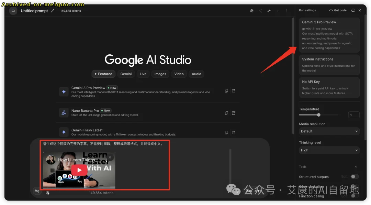Click the Temperature slider handle
The height and width of the screenshot is (205, 371).
(x=319, y=115)
